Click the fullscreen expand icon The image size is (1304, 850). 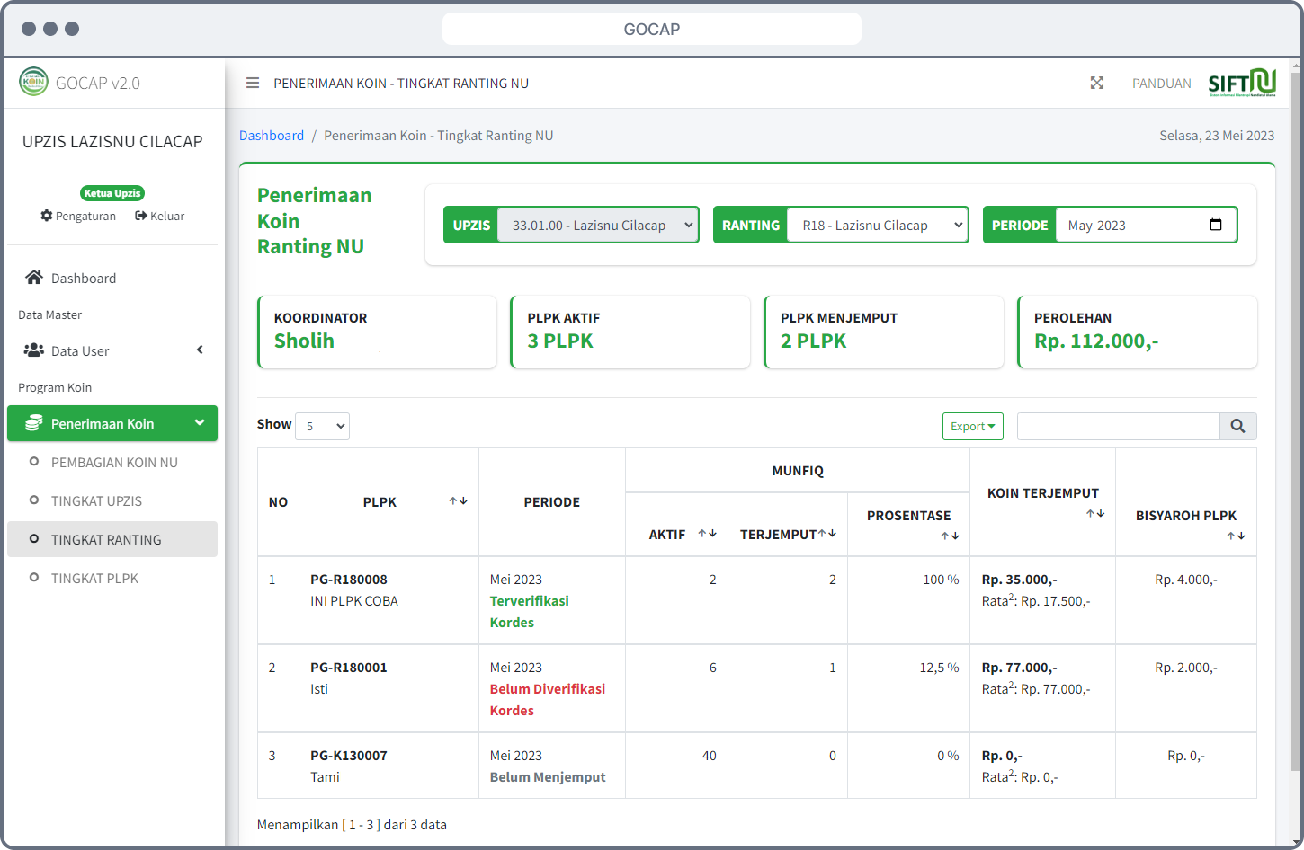click(x=1096, y=83)
